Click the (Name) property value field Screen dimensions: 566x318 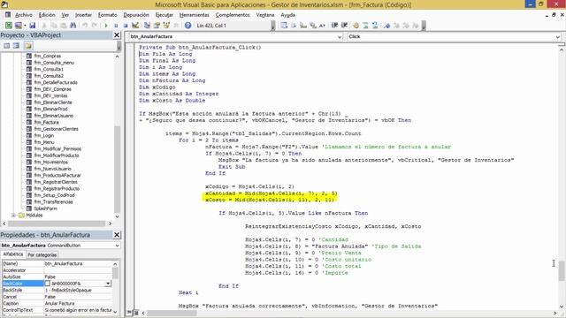[78, 263]
